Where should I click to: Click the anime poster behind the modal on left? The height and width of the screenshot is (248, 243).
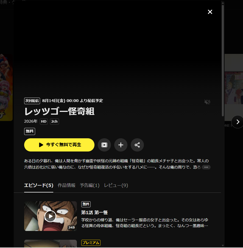pos(6,87)
